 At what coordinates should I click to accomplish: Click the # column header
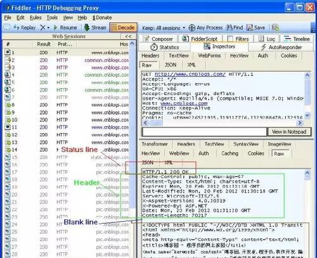click(8, 44)
